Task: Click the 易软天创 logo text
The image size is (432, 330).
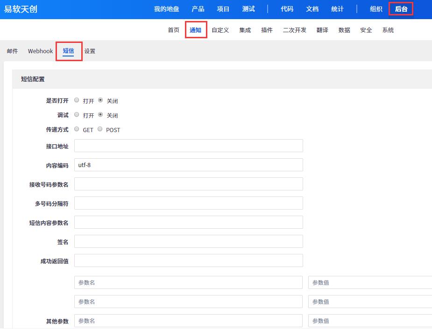Action: coord(21,9)
